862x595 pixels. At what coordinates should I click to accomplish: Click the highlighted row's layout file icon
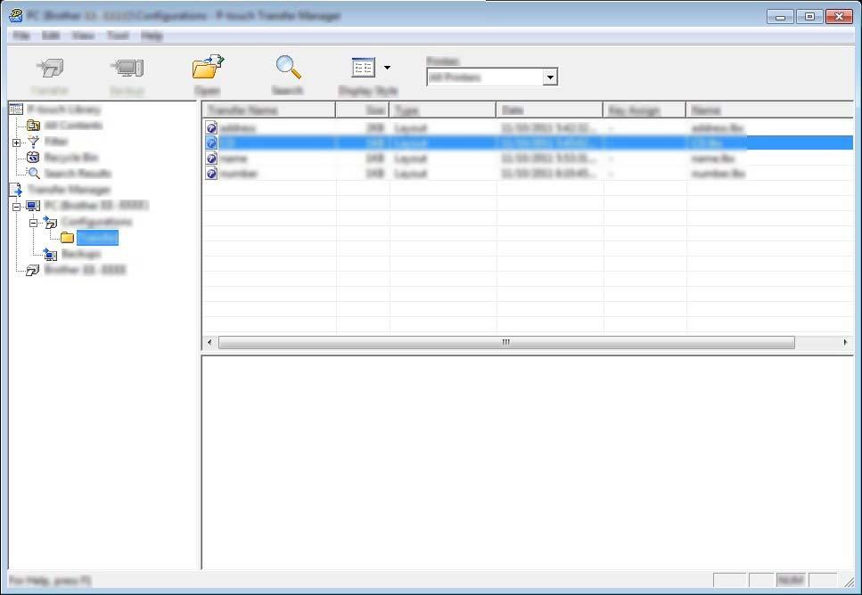click(211, 143)
